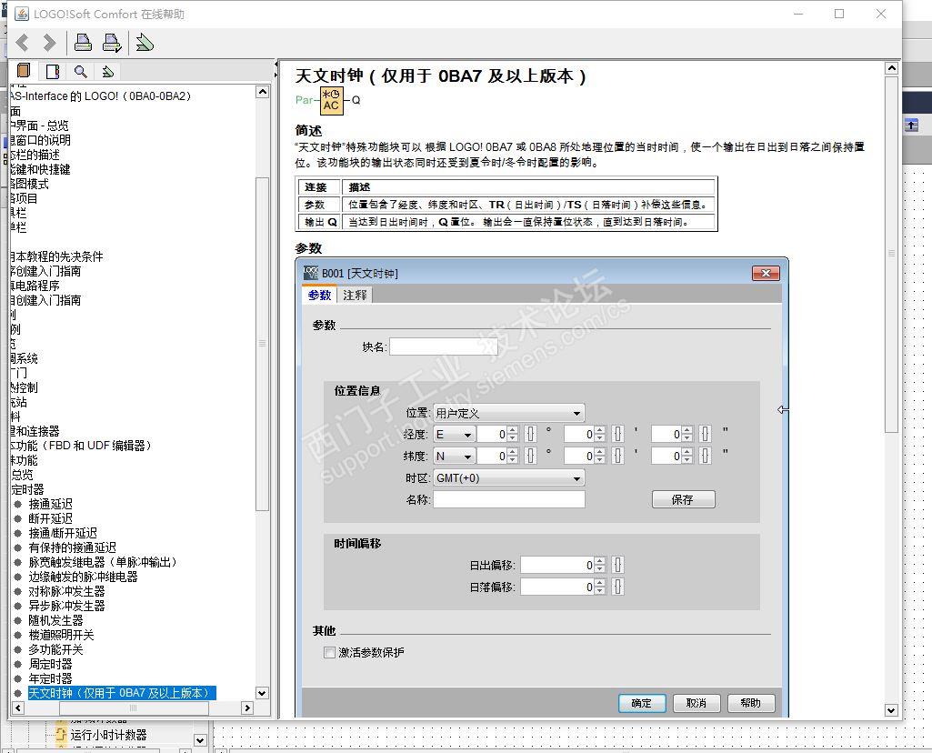The height and width of the screenshot is (753, 932).
Task: Open the 年定时器 topic
Action: pos(51,678)
